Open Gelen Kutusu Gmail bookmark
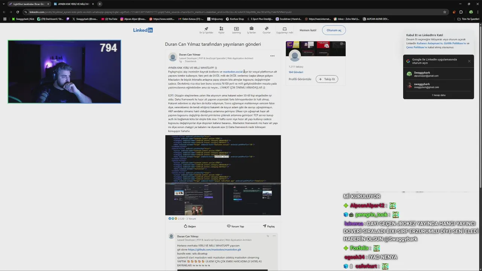482x271 pixels. [x=191, y=19]
